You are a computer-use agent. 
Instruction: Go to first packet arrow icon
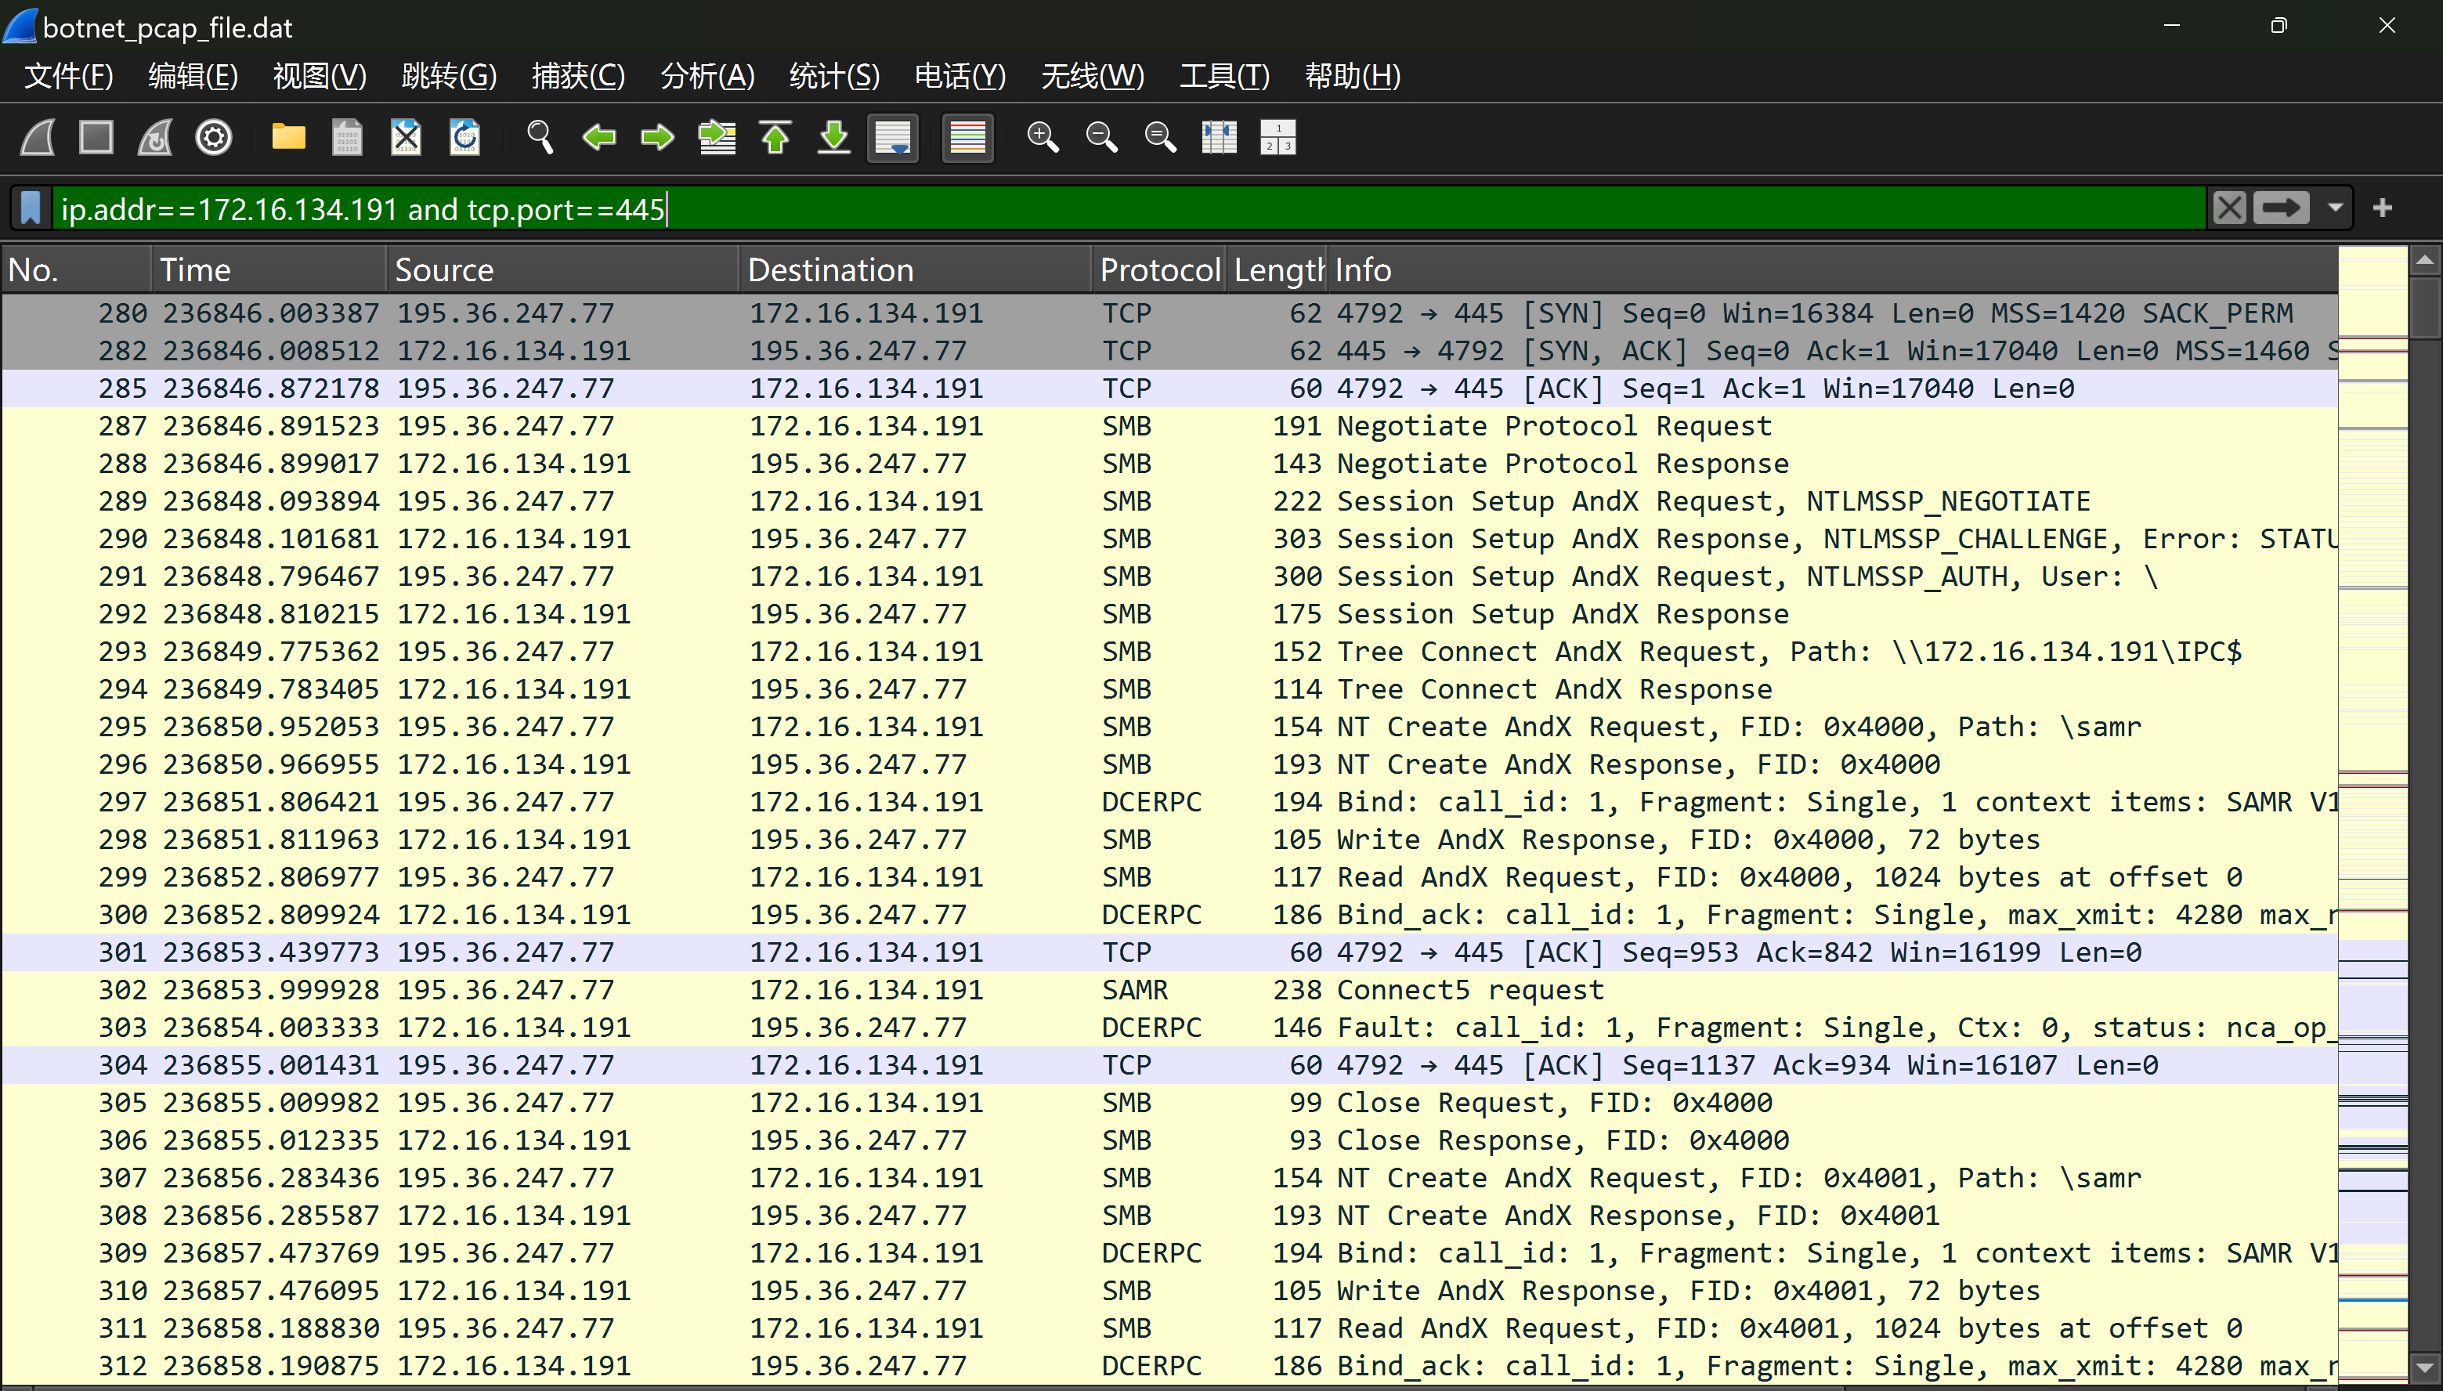pos(775,138)
